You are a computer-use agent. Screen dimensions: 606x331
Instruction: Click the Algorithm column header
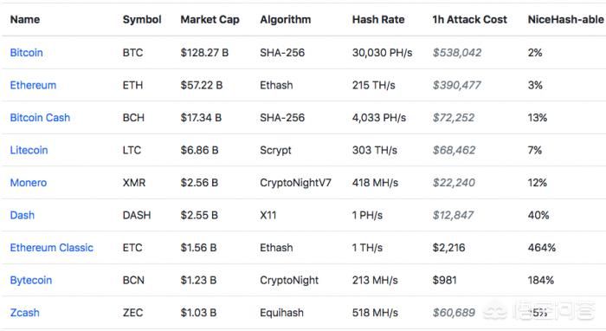285,20
